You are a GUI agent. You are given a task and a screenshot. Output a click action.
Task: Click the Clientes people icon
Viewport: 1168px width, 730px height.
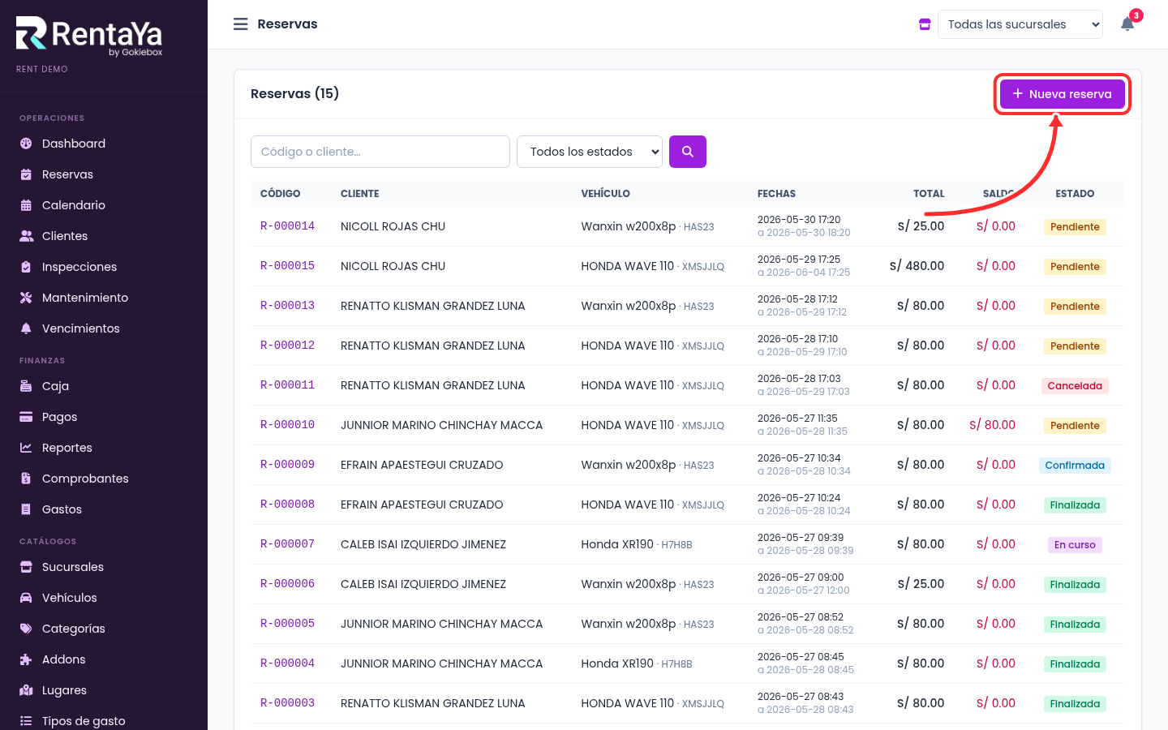[x=26, y=236]
